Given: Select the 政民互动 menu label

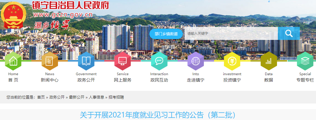Looking at the screenshot, I should click(159, 80).
